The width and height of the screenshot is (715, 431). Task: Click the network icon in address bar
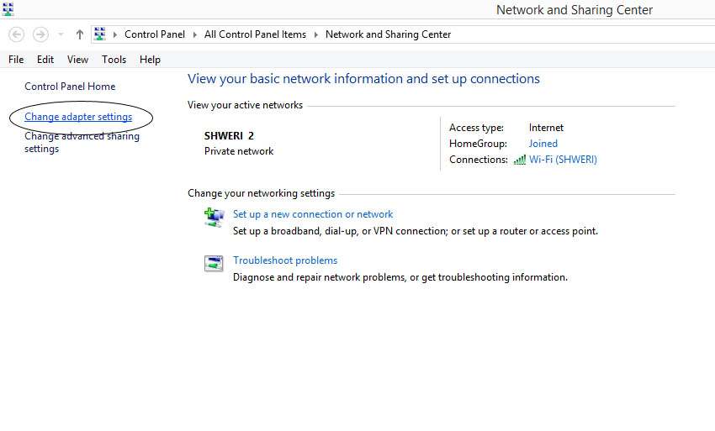(99, 34)
